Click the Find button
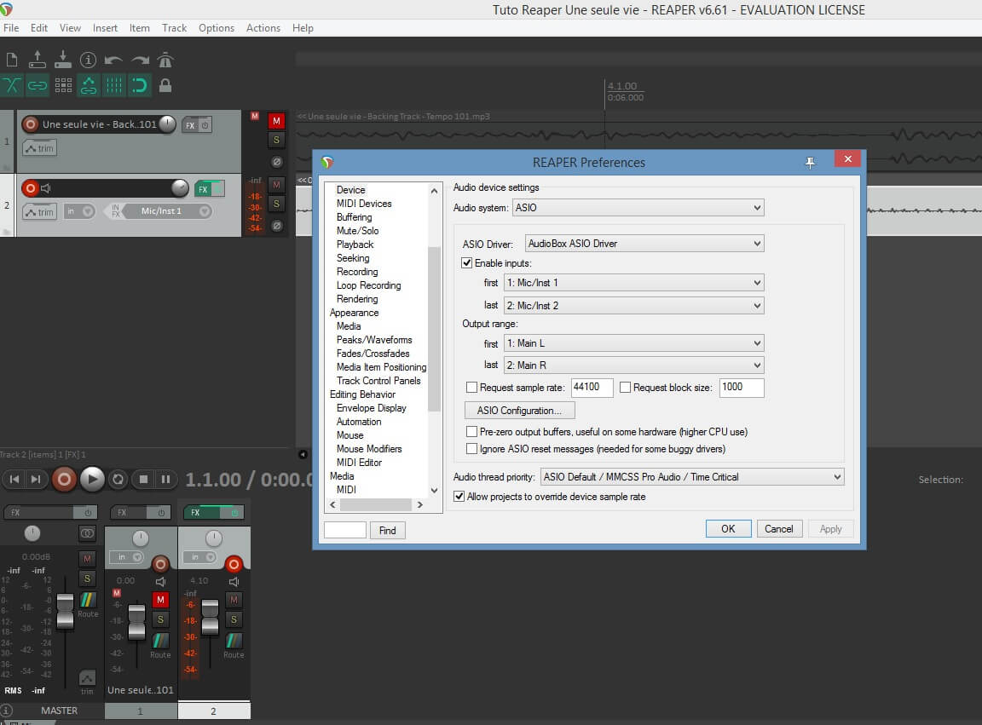The image size is (982, 725). click(x=388, y=531)
